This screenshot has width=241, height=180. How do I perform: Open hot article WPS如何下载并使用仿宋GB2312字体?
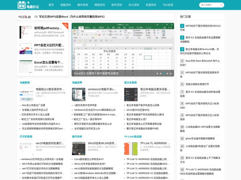pos(200,28)
